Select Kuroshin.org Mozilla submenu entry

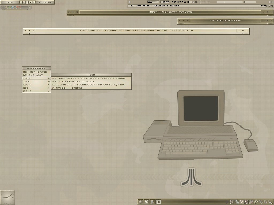tap(91, 85)
